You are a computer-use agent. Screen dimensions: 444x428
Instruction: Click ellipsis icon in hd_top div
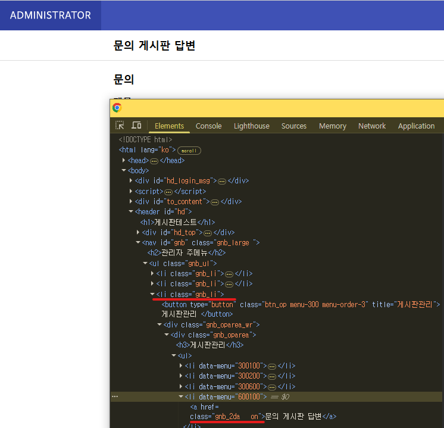pyautogui.click(x=208, y=233)
